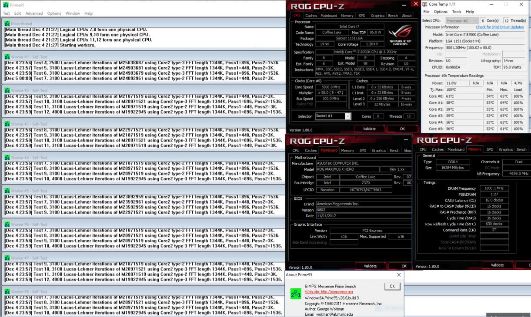Click OK in the About Prime95 dialog
The image size is (531, 317).
392,287
